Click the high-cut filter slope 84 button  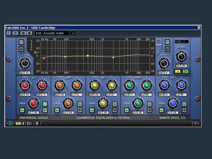(x=167, y=42)
